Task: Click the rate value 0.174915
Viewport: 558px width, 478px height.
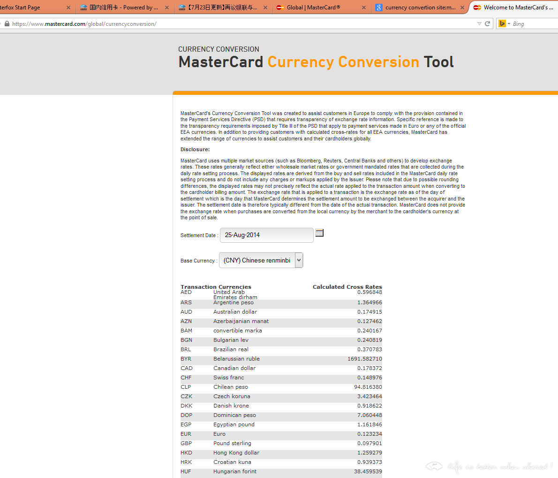Action: pyautogui.click(x=370, y=312)
